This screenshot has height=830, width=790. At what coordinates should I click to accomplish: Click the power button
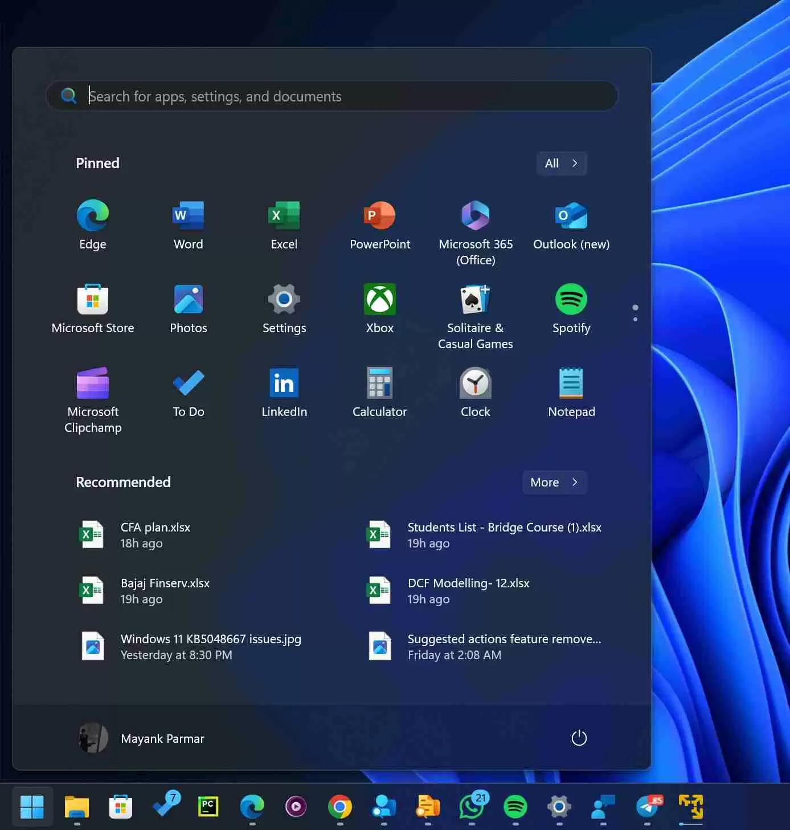[579, 738]
